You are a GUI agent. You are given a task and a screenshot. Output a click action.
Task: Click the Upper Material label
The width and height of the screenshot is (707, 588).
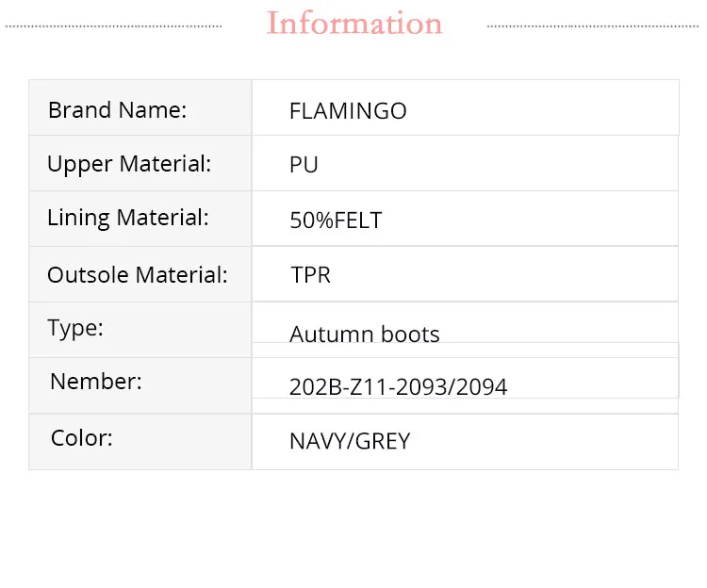pos(129,164)
